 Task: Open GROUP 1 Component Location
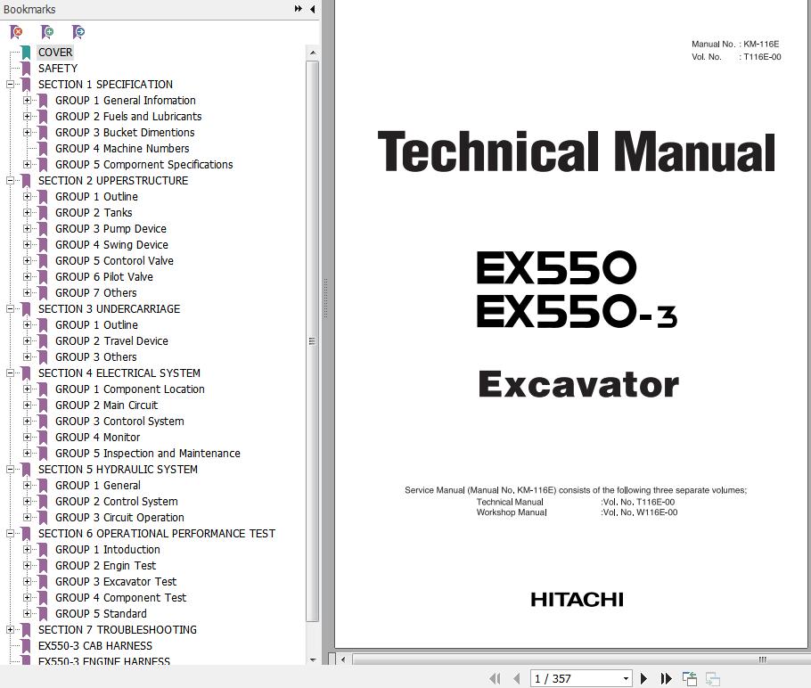coord(130,389)
